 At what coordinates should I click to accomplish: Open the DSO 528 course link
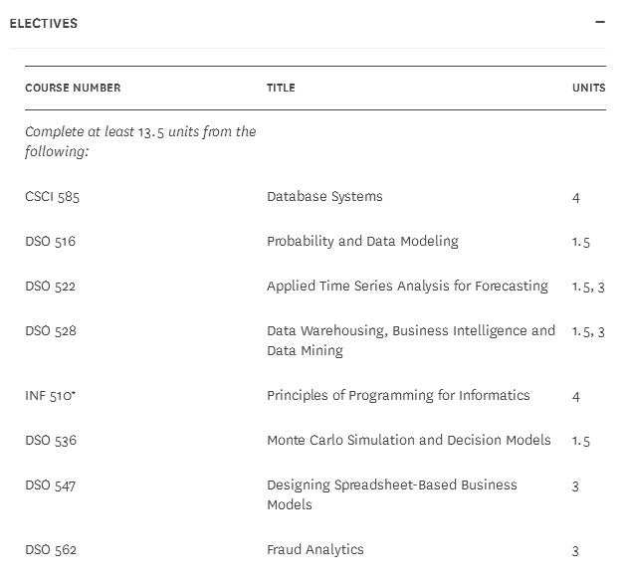point(50,331)
